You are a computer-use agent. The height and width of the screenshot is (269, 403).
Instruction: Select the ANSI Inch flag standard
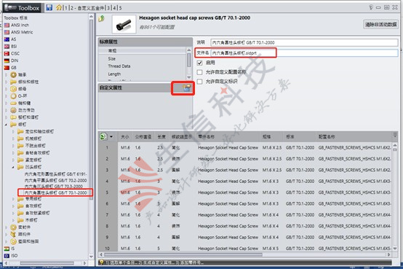point(7,25)
